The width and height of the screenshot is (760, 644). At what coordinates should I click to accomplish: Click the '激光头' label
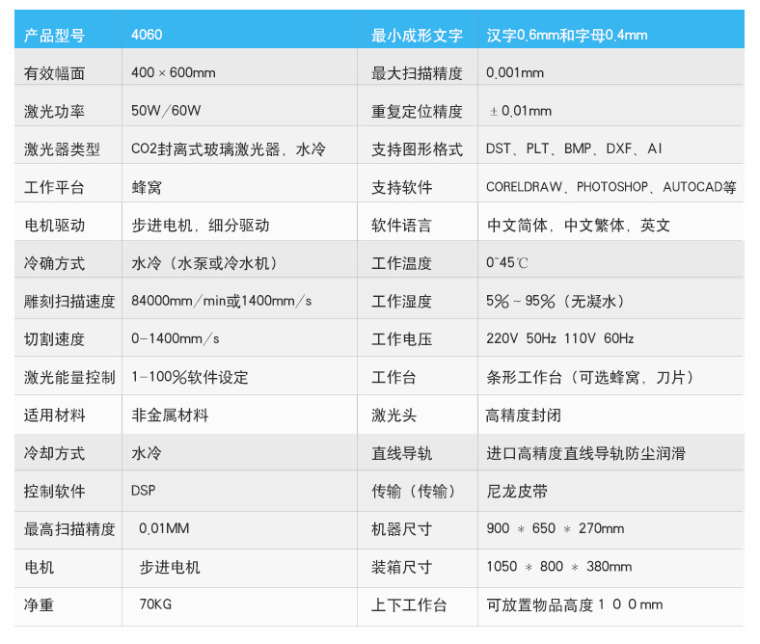coord(394,416)
